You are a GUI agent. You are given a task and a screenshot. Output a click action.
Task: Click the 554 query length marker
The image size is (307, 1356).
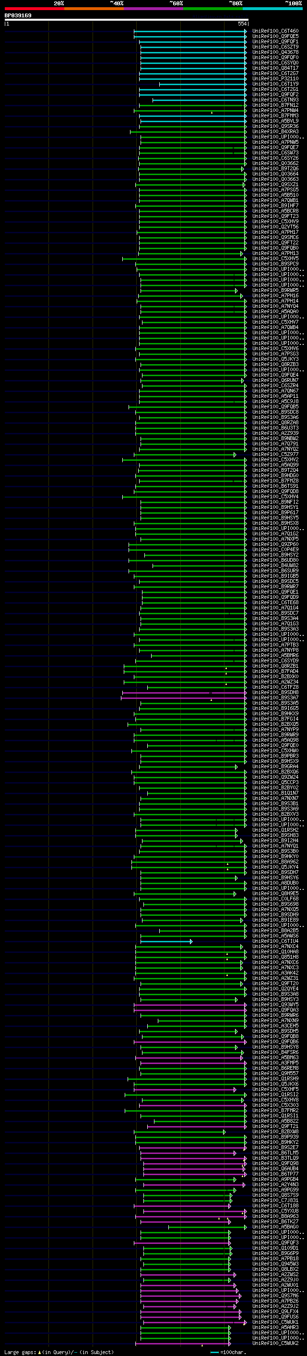pyautogui.click(x=242, y=24)
